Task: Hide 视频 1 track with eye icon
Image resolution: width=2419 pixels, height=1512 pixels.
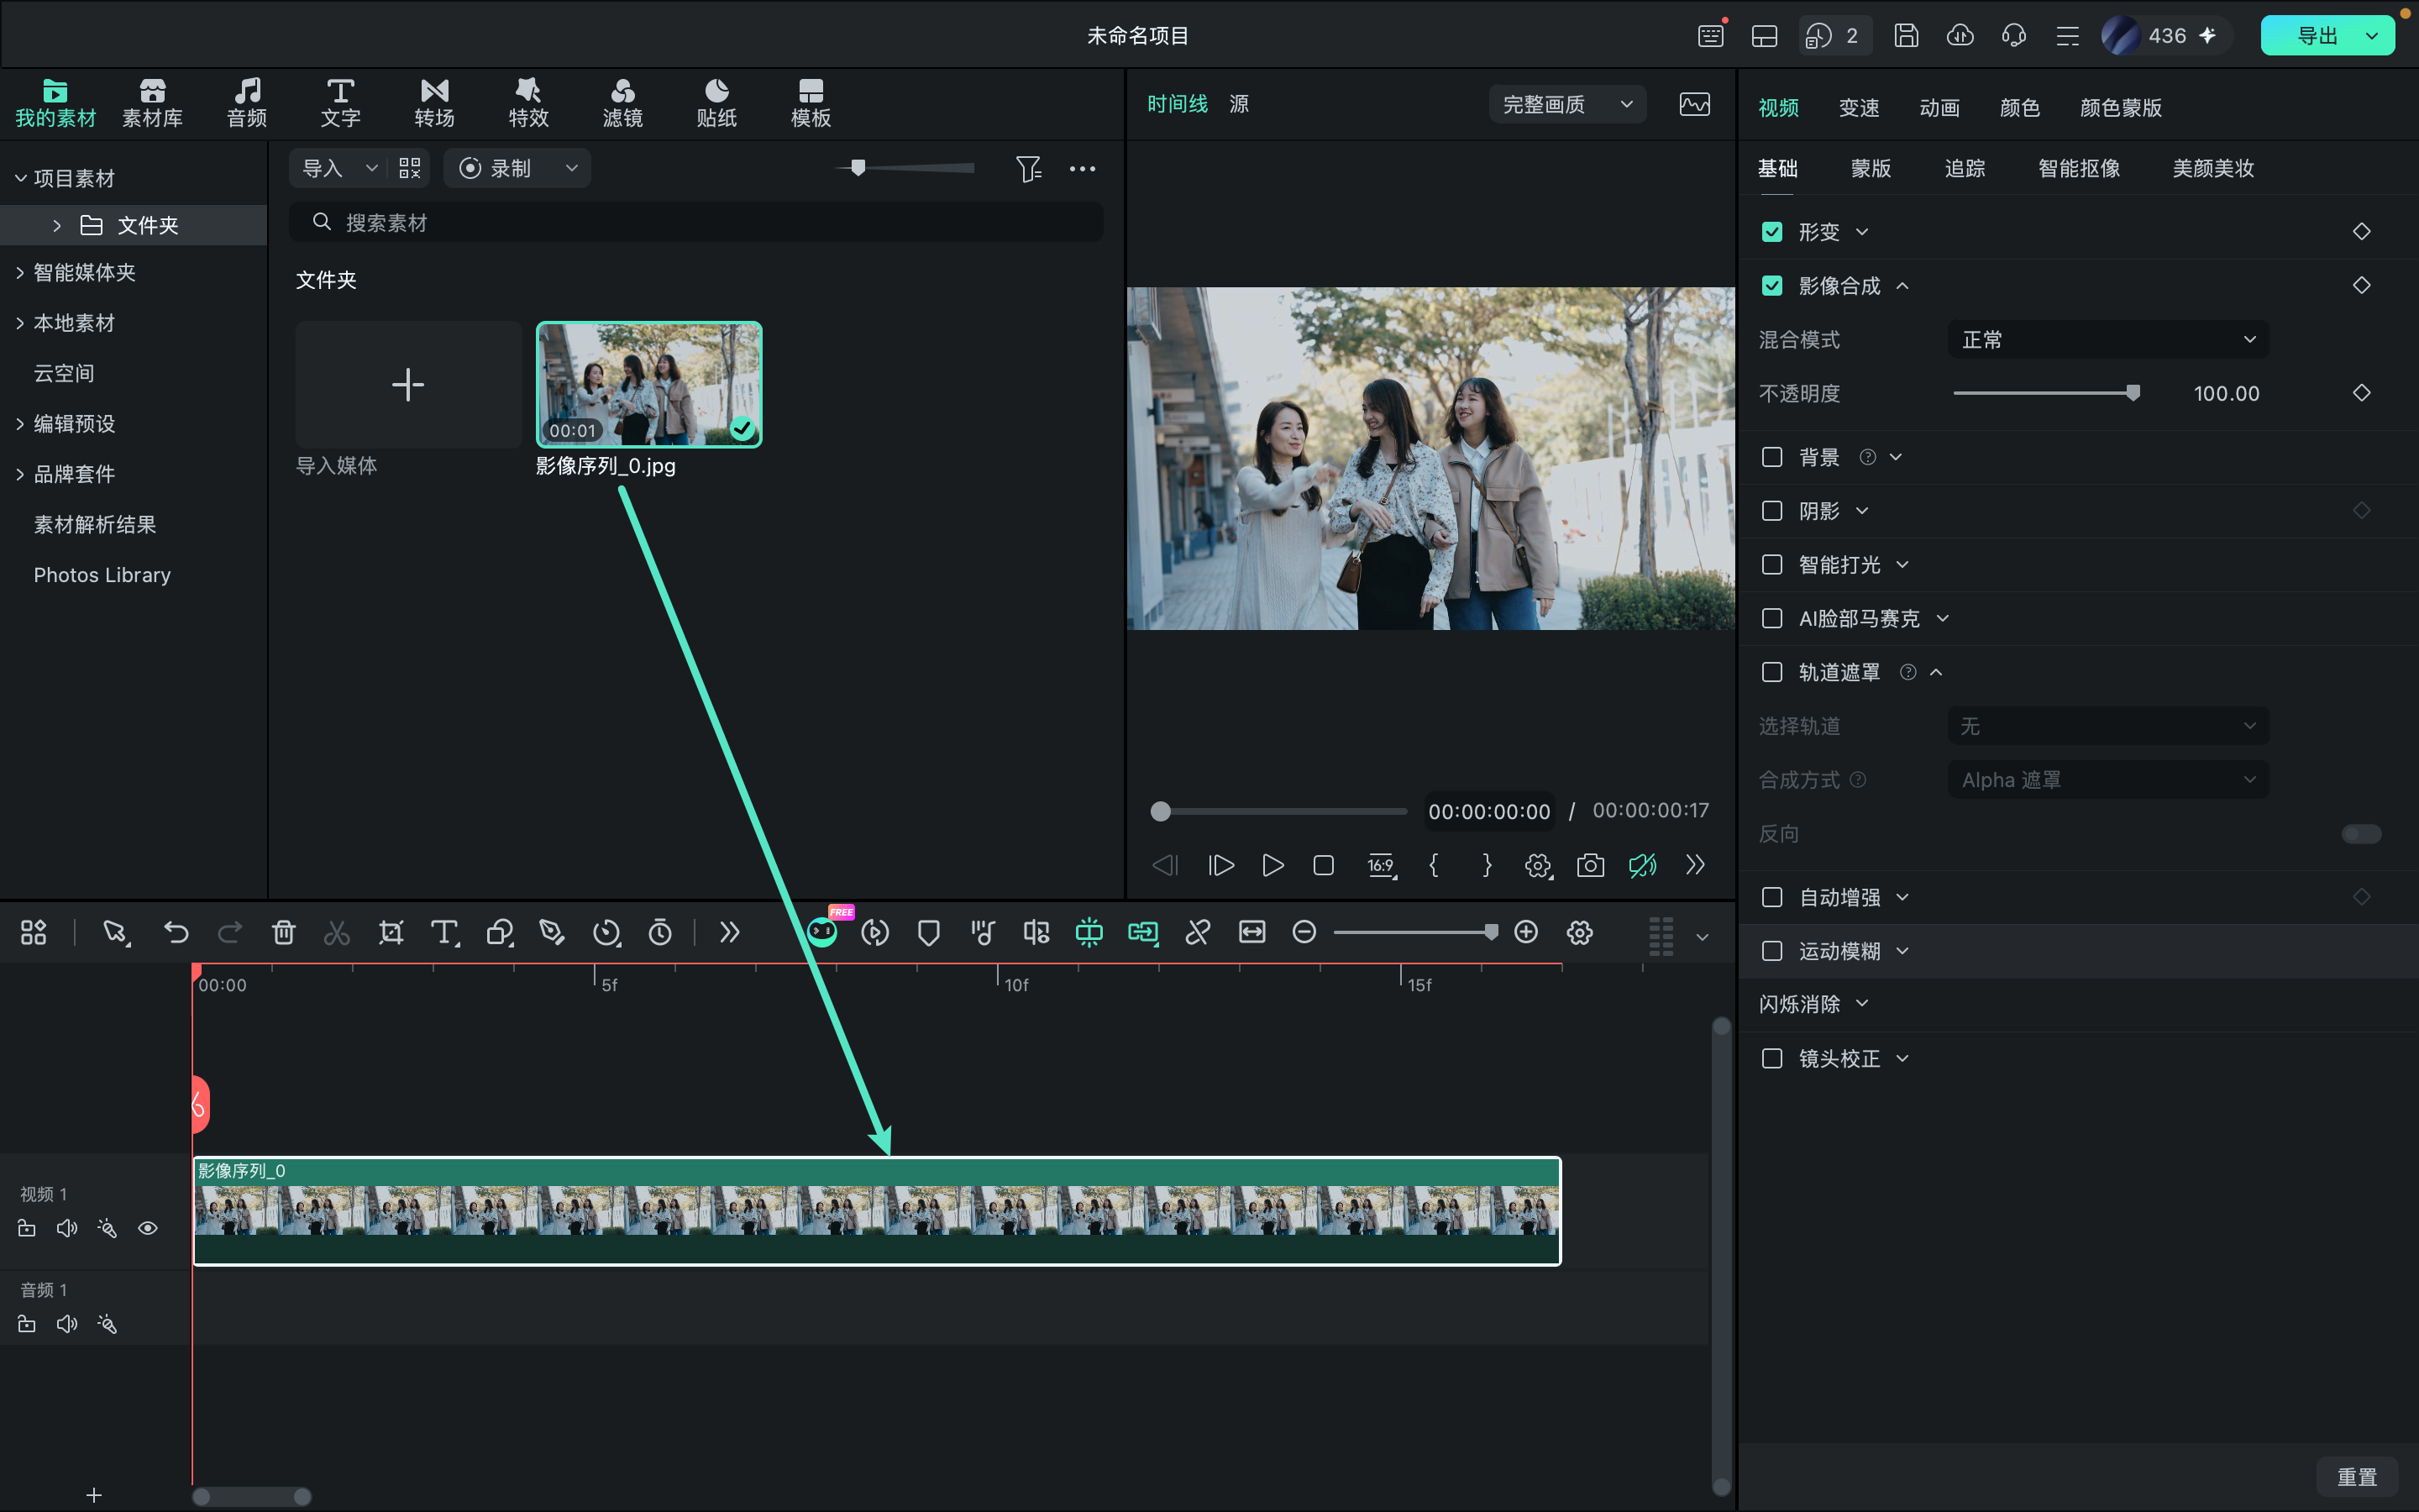Action: 148,1228
